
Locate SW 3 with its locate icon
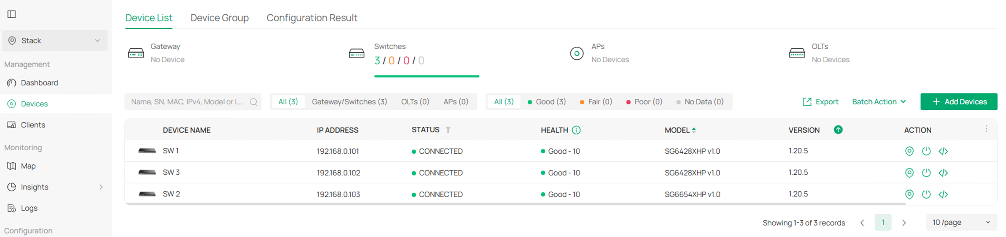pyautogui.click(x=909, y=173)
